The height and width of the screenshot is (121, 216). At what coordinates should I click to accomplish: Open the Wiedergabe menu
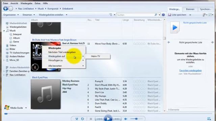(x=26, y=3)
